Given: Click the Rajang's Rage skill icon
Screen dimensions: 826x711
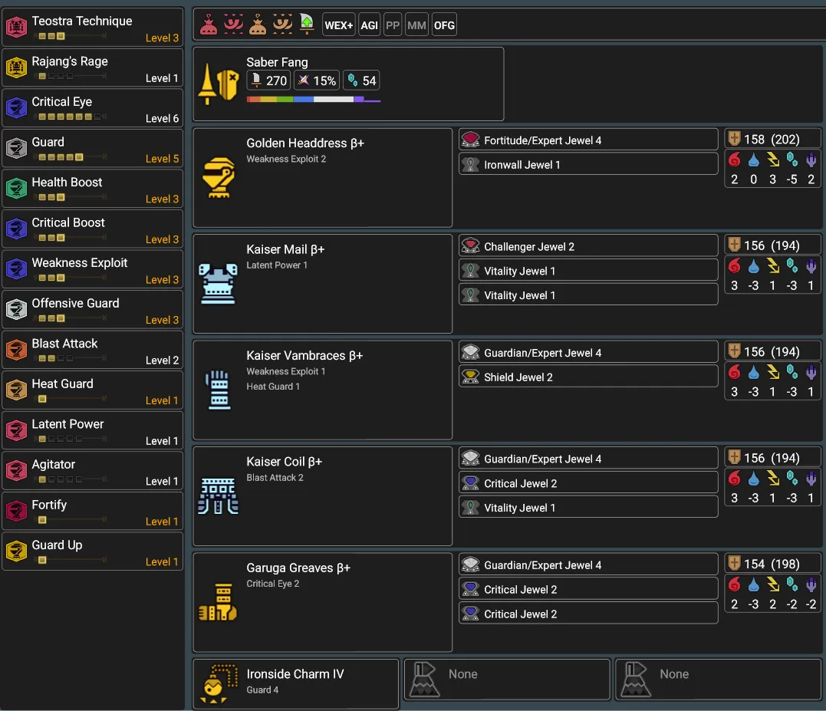Looking at the screenshot, I should tap(16, 67).
